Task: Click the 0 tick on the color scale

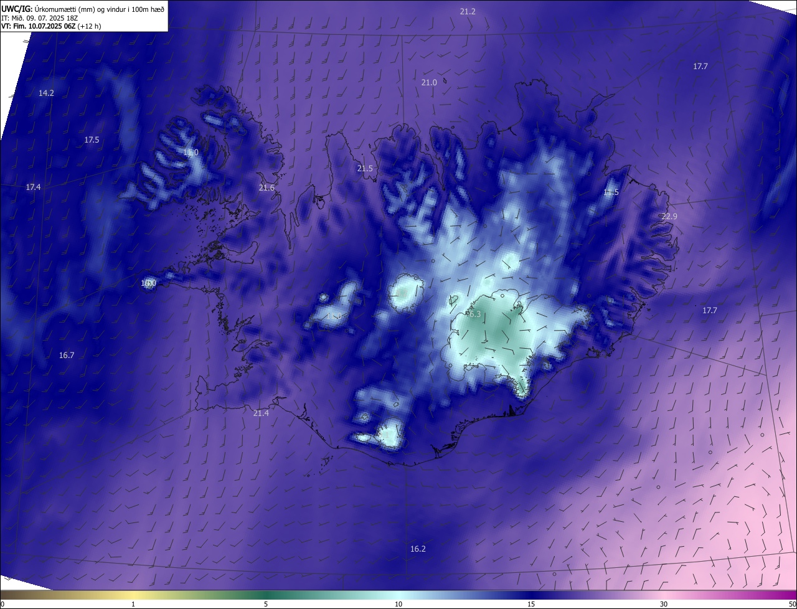Action: tap(2, 605)
